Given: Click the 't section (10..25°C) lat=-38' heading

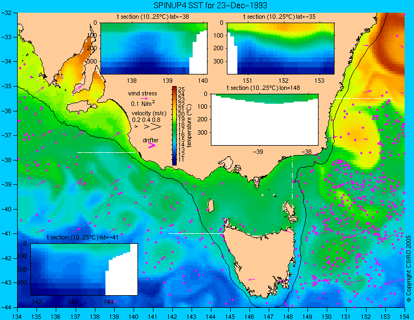Looking at the screenshot, I should click(x=153, y=17).
